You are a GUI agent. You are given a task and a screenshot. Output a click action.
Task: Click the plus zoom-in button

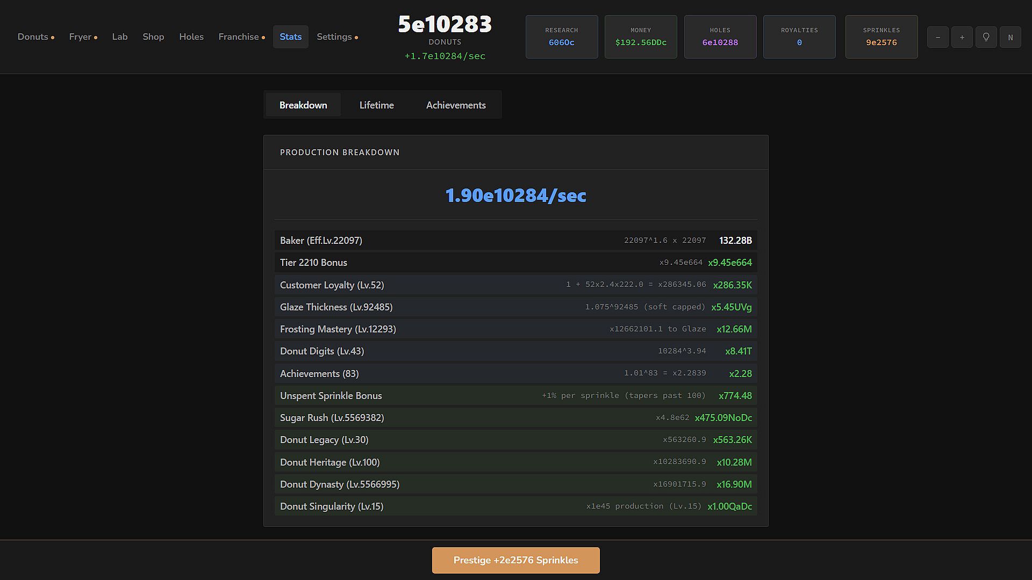point(962,37)
